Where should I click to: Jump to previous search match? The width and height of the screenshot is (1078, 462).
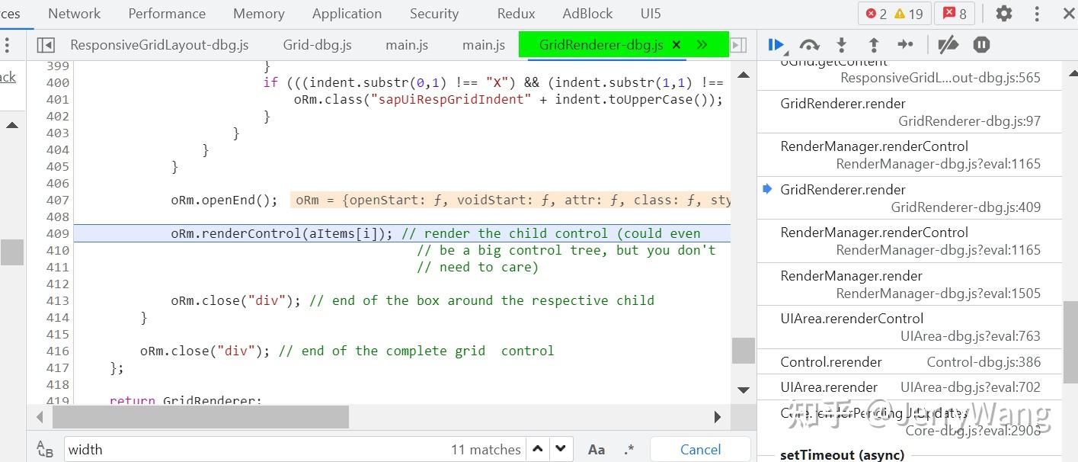(x=538, y=449)
